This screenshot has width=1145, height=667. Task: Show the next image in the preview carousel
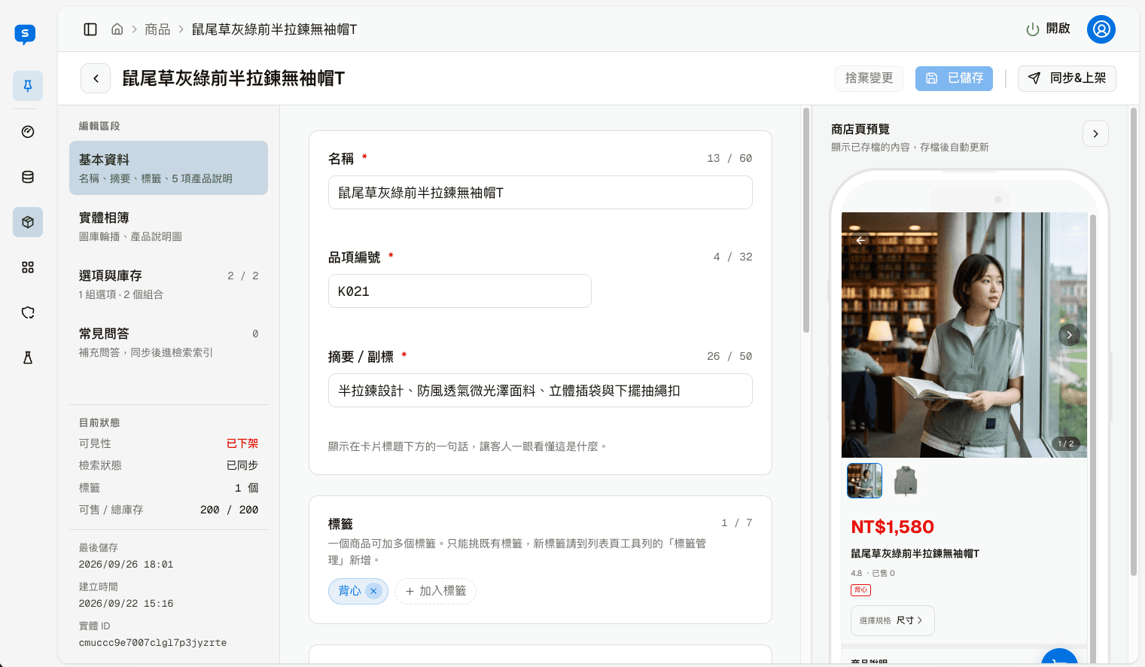(1069, 335)
